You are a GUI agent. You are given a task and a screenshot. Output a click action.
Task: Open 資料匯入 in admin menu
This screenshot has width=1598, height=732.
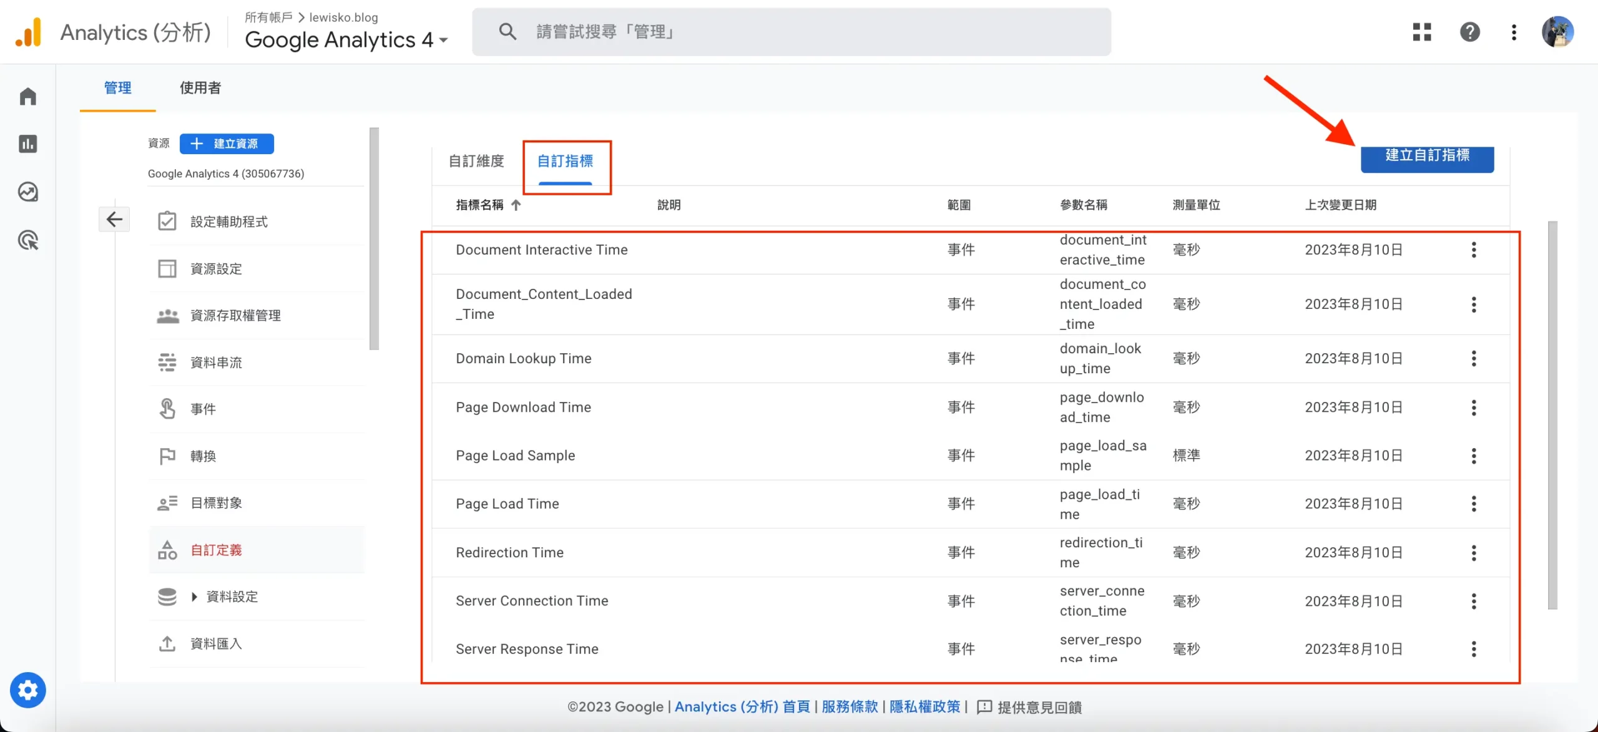point(257,643)
